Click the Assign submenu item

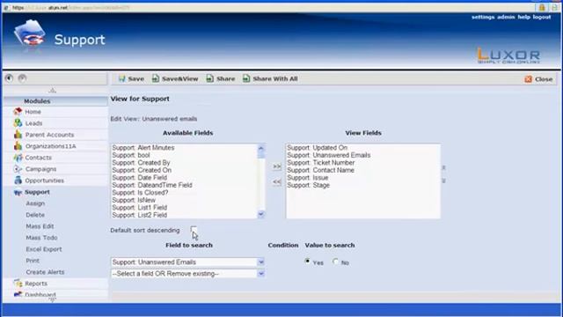click(35, 203)
